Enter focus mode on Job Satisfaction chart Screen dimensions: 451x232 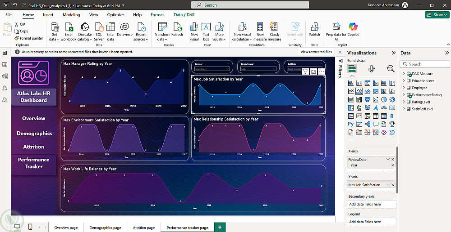tap(313, 71)
